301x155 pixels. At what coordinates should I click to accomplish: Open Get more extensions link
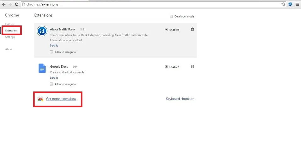pyautogui.click(x=61, y=99)
